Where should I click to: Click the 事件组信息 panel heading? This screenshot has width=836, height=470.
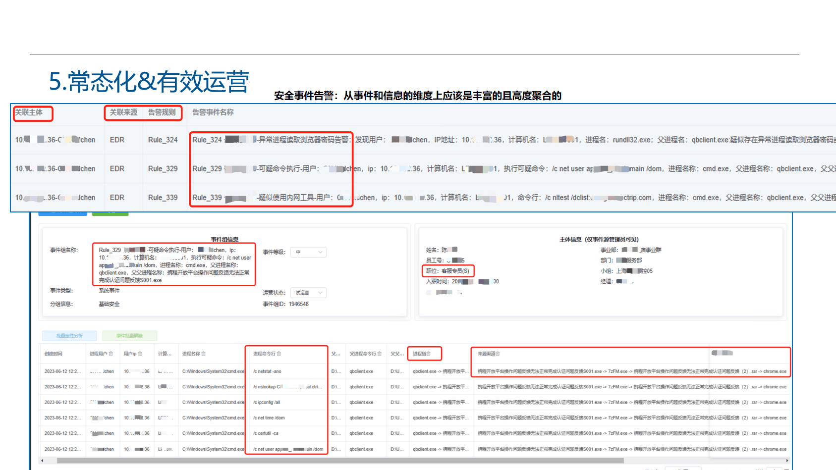tap(224, 240)
